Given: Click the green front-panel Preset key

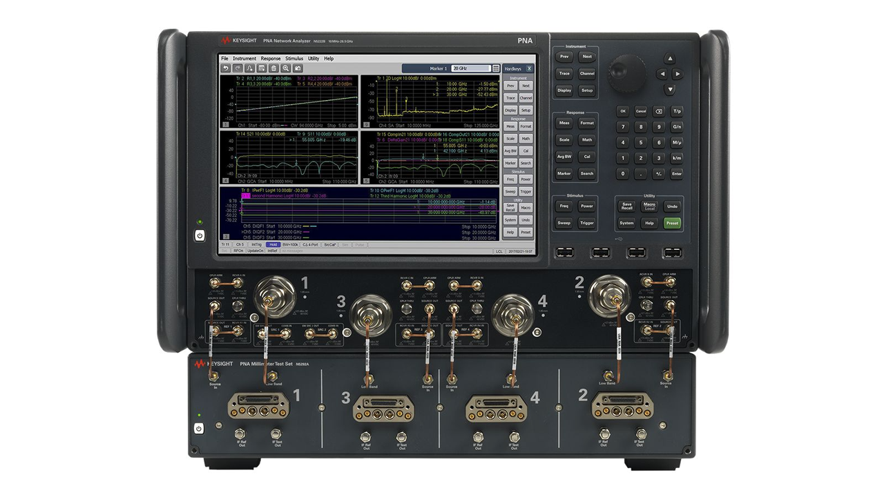Looking at the screenshot, I should pos(672,223).
